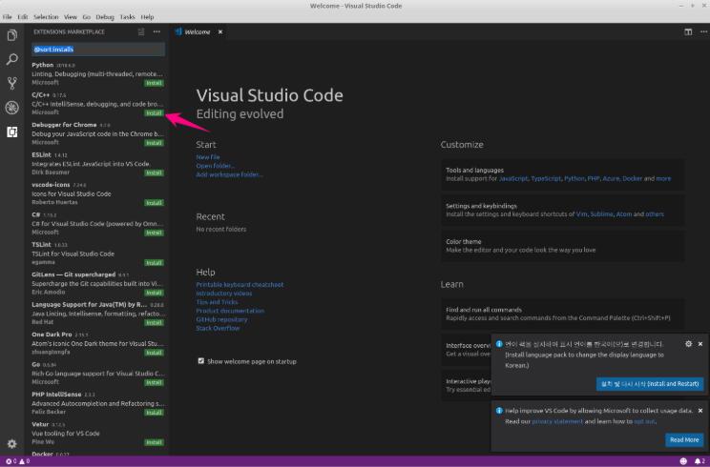Install the Go extension
This screenshot has height=467, width=710.
pyautogui.click(x=154, y=382)
